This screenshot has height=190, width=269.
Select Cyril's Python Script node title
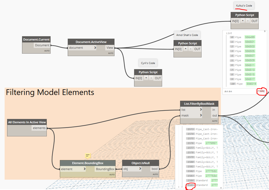click(x=148, y=72)
